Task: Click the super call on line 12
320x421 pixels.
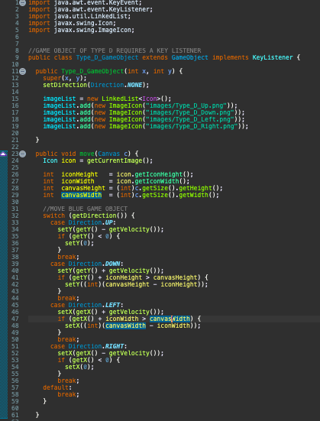Action: [x=52, y=79]
